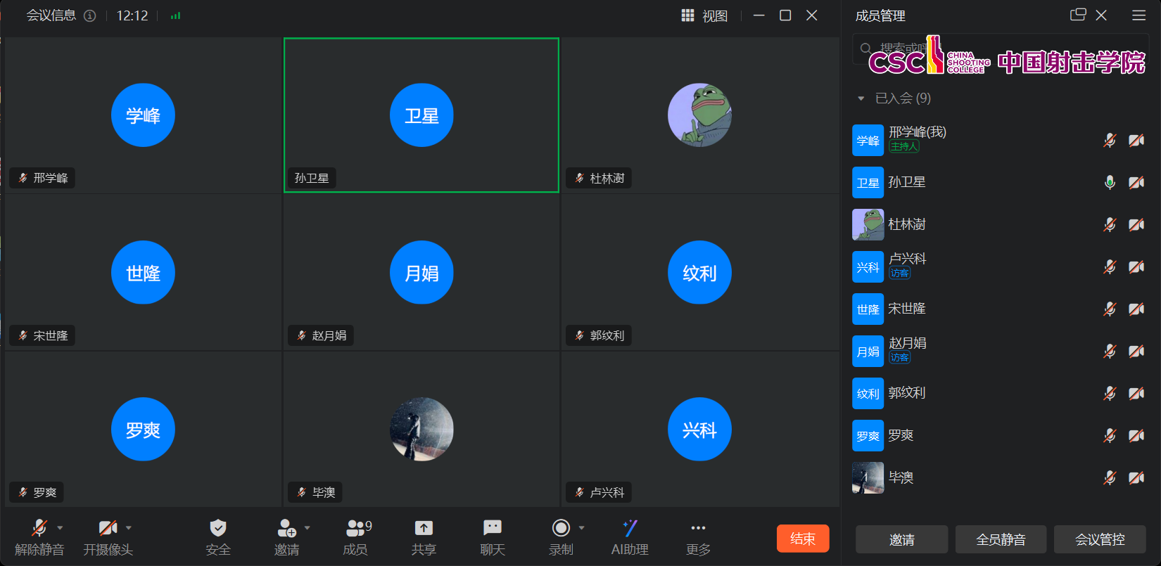Screen dimensions: 1161x566
Task: Click 毕澳 photo avatar in member list
Action: pos(868,477)
